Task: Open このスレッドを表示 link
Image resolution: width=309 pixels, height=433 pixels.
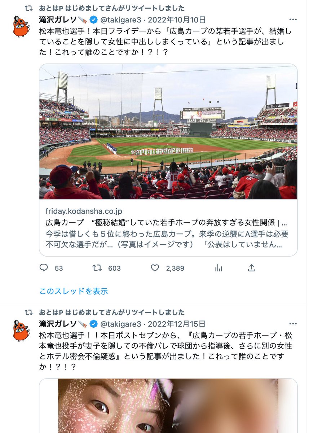Action: click(74, 291)
